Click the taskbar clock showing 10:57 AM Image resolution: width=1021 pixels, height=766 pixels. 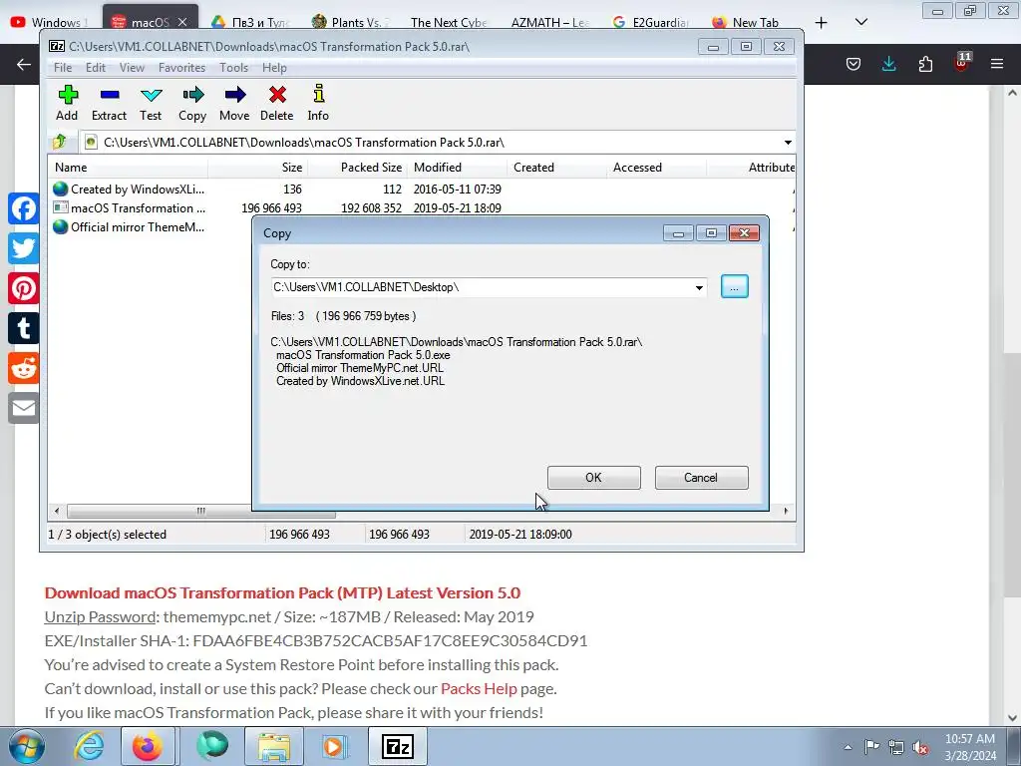click(969, 747)
